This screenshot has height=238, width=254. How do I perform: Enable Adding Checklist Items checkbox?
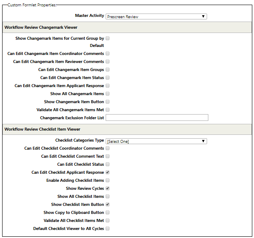tap(108, 181)
